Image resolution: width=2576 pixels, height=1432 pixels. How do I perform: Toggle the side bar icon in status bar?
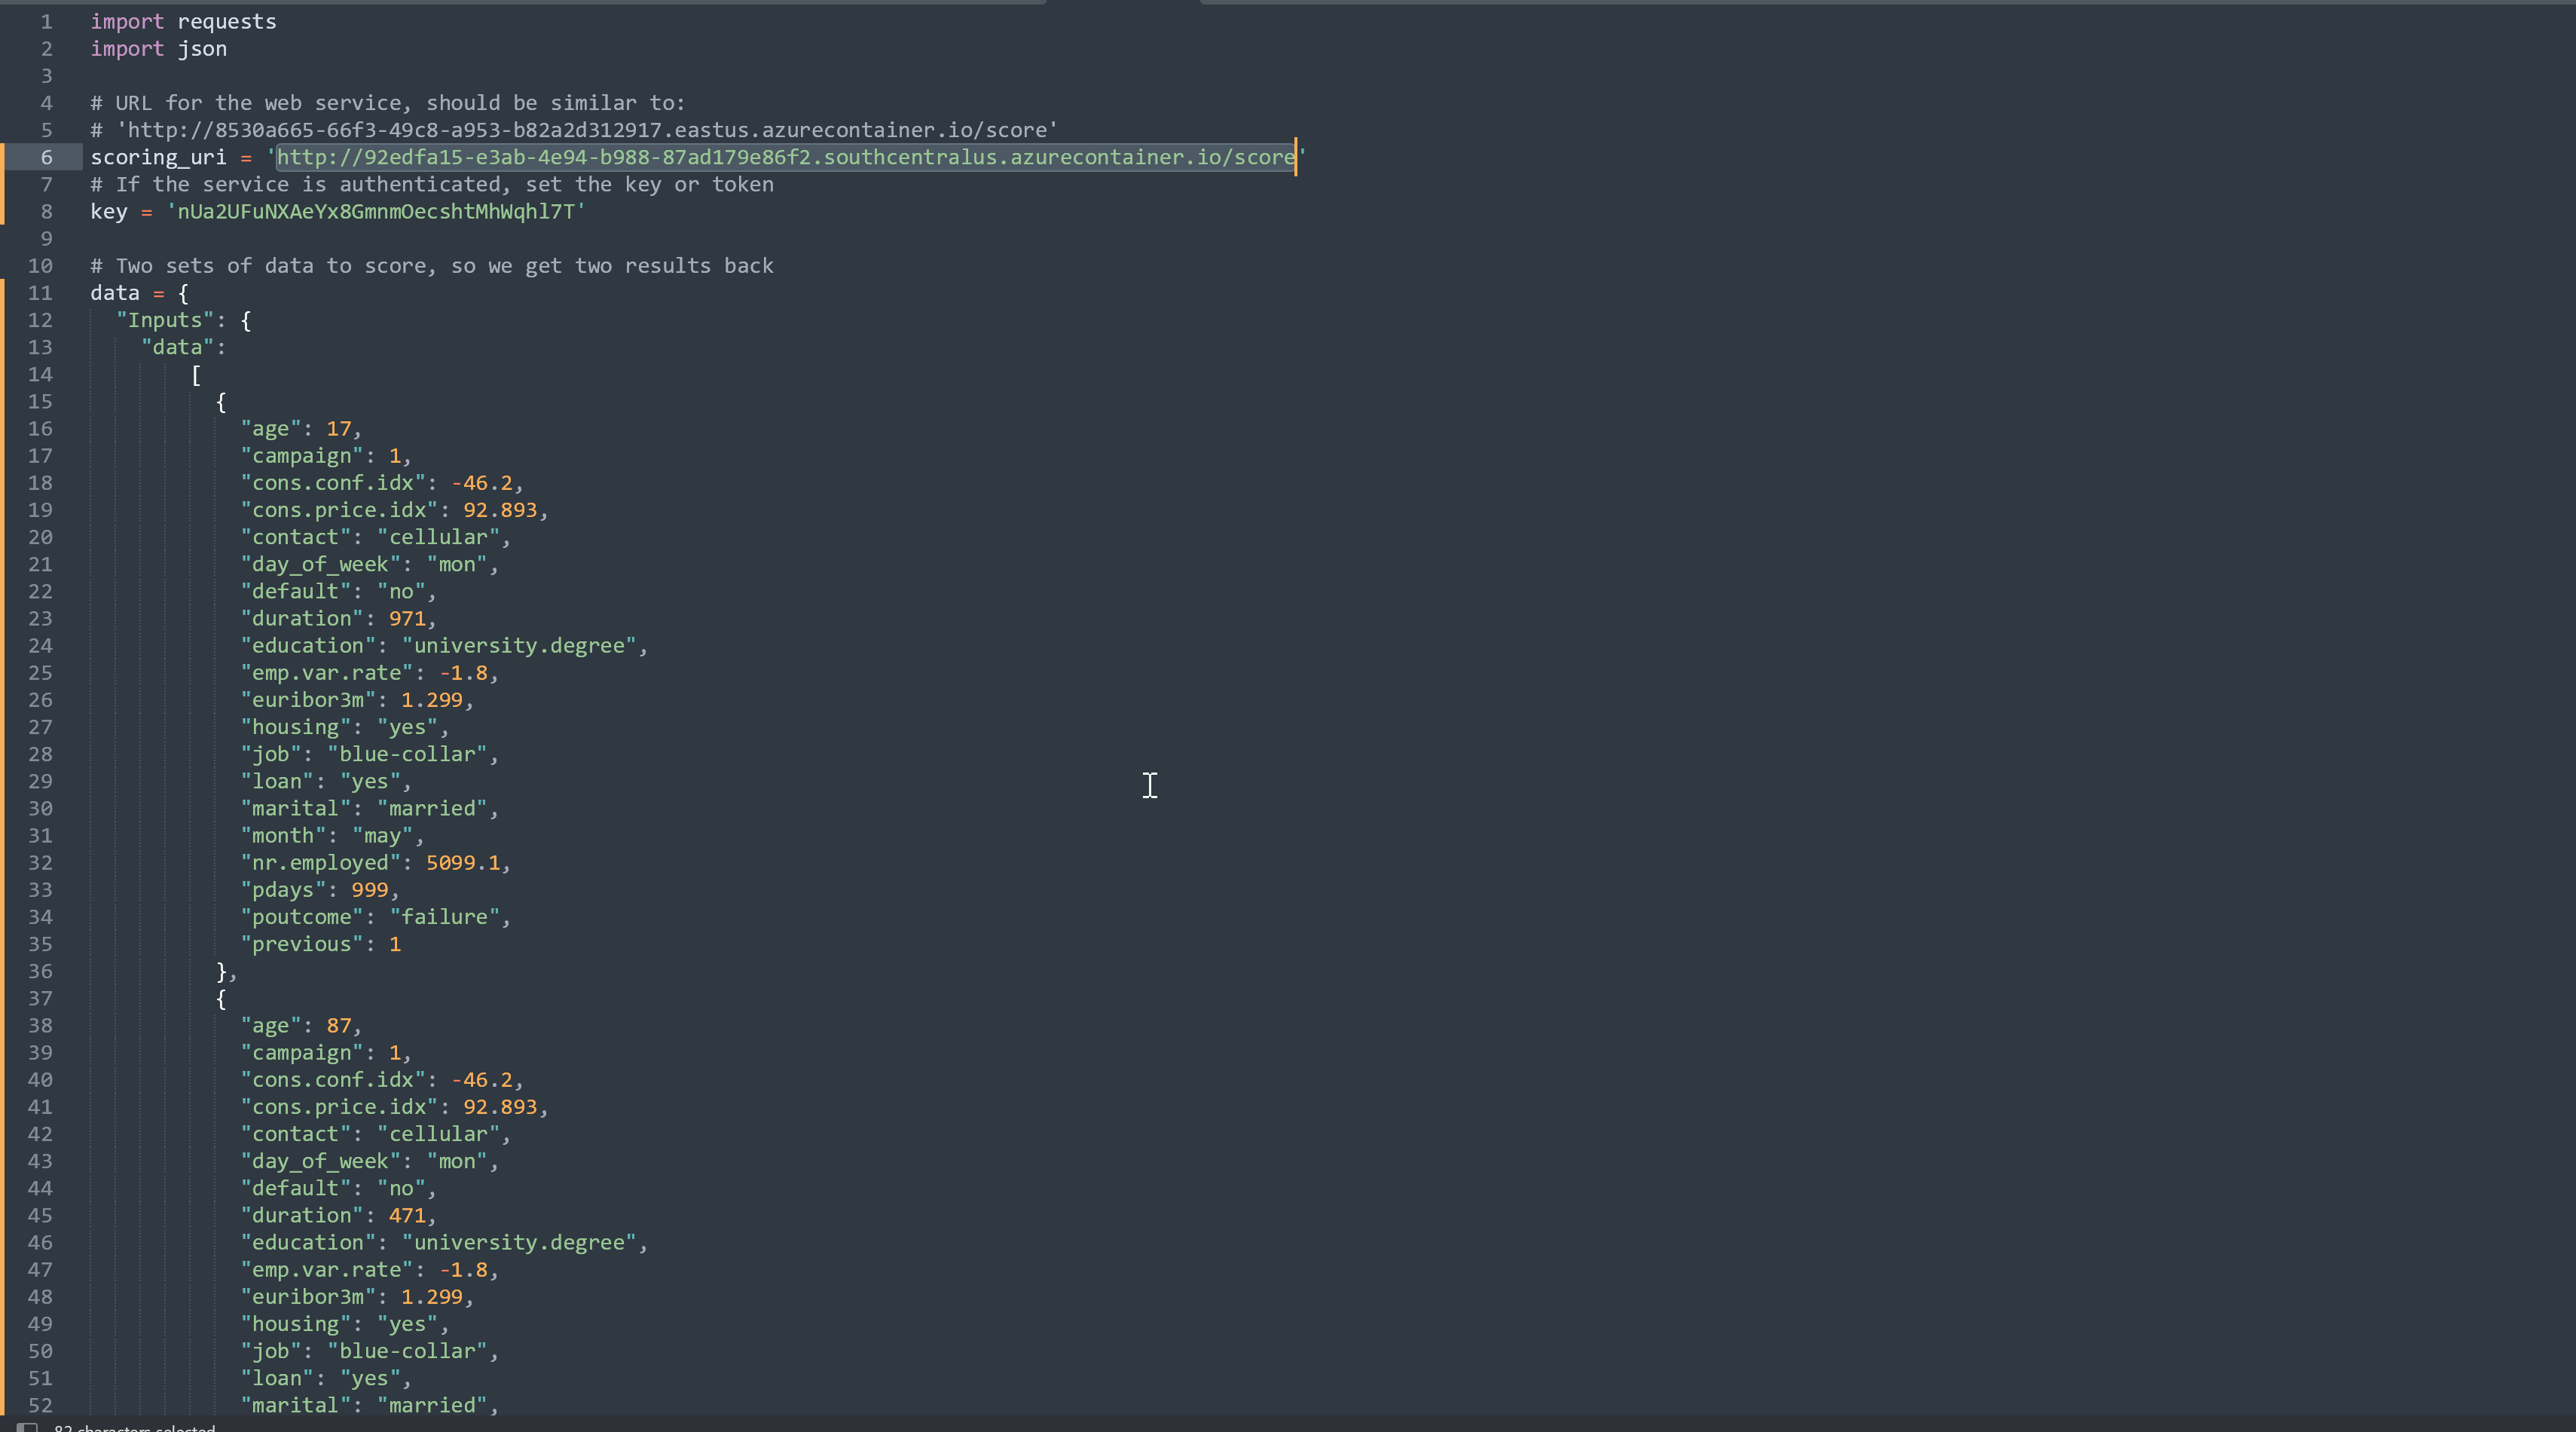click(x=28, y=1427)
